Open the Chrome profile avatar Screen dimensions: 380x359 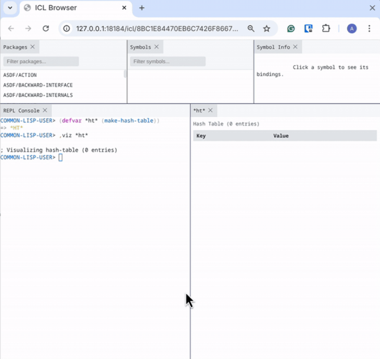[x=352, y=28]
